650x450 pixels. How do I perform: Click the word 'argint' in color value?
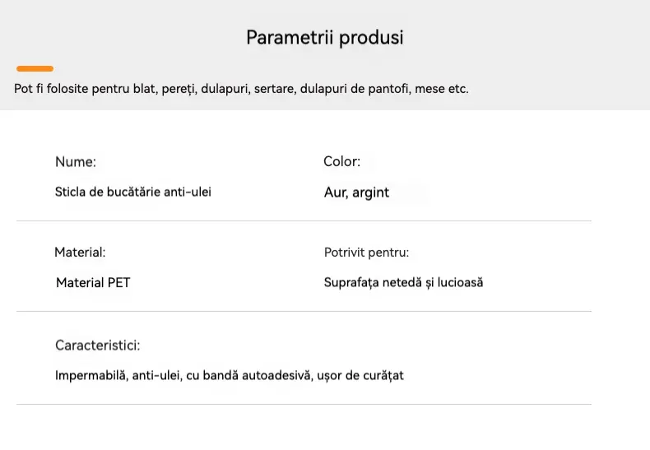point(370,193)
